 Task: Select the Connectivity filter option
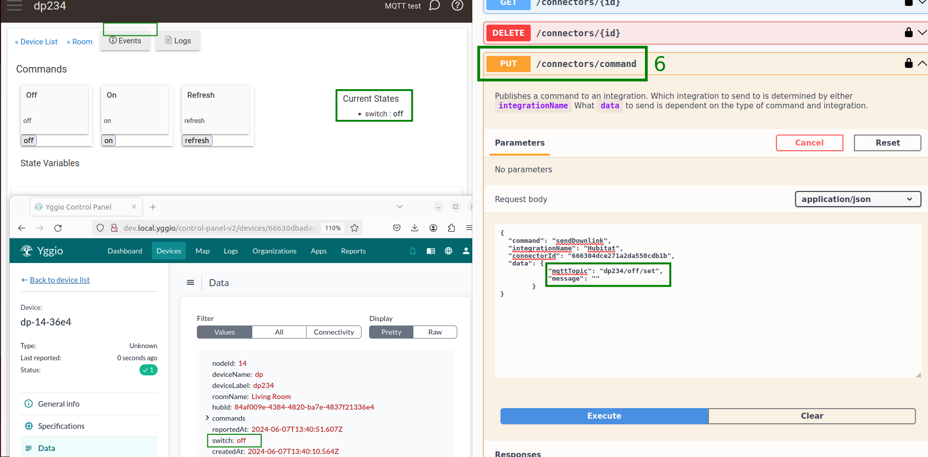click(x=334, y=332)
